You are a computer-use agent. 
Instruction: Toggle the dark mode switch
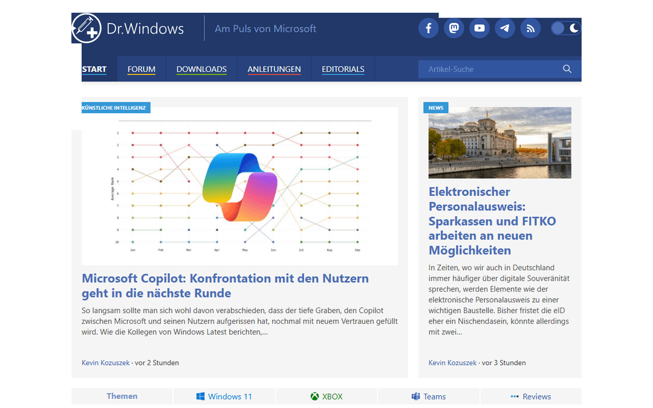click(x=565, y=28)
